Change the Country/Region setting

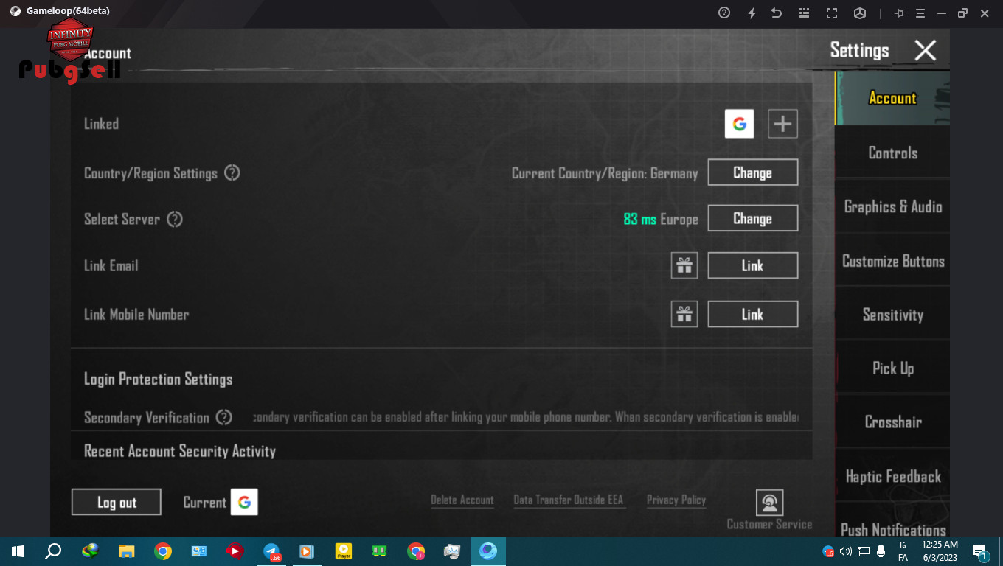click(x=752, y=172)
